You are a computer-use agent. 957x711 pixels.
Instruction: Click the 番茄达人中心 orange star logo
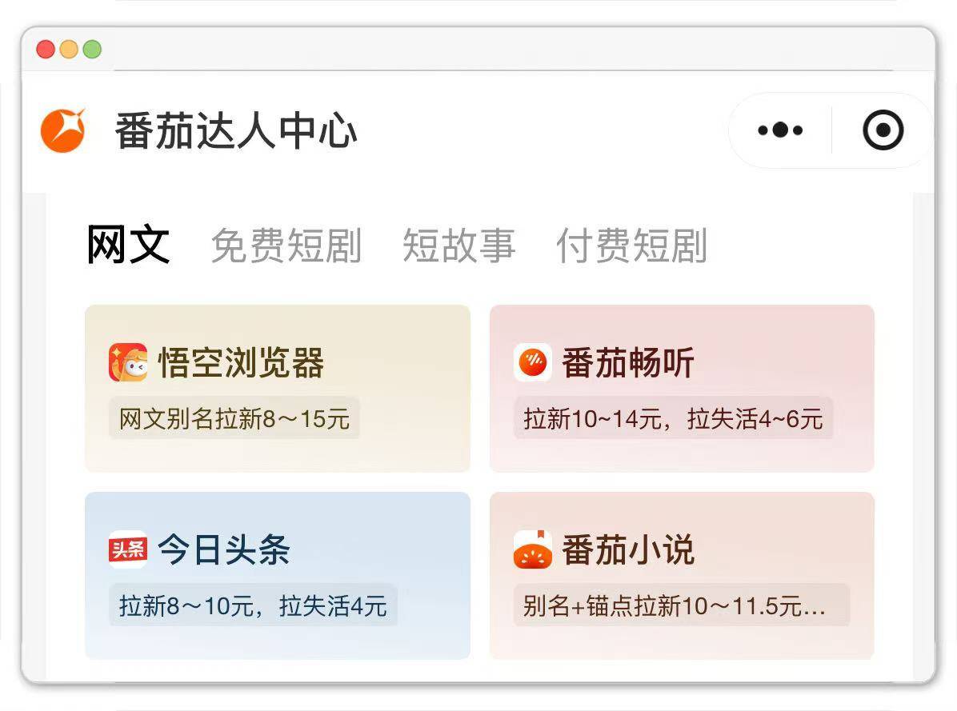tap(62, 130)
